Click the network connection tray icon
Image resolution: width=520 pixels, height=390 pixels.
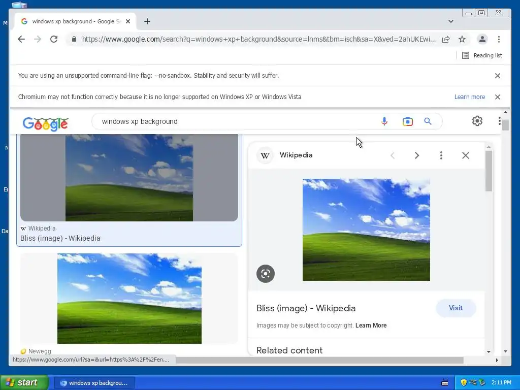[473, 382]
